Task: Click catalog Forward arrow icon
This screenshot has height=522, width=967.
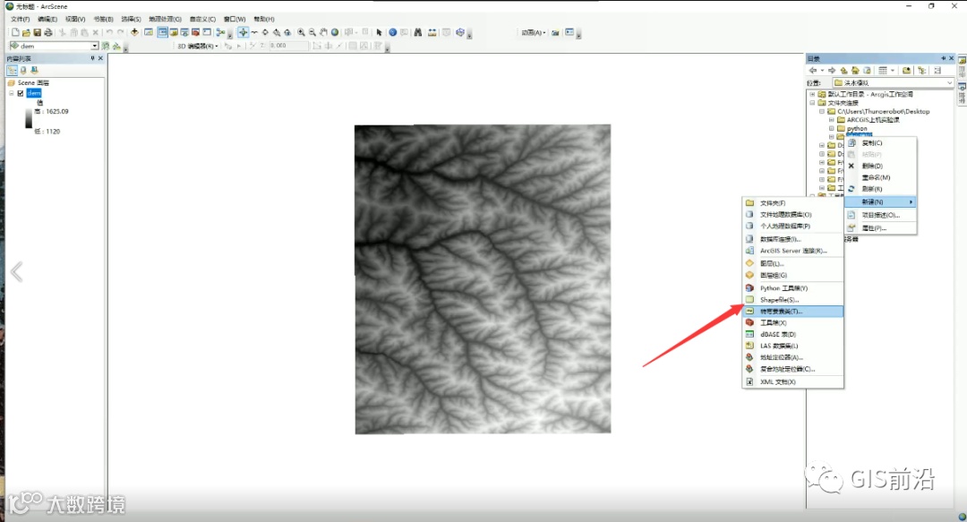Action: tap(832, 71)
